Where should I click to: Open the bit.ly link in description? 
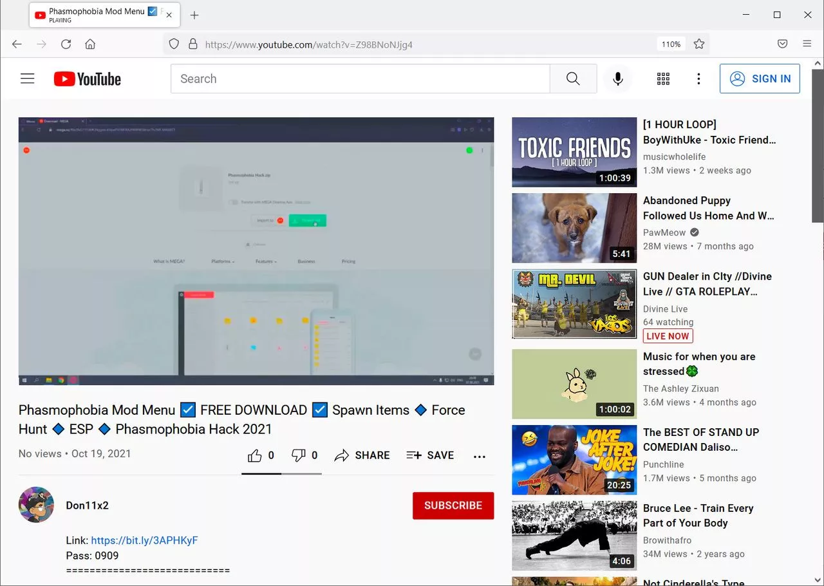point(144,540)
